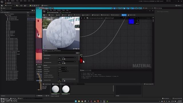The image size is (183, 103).
Task: Click Browse in the material editor toolbar
Action: (51, 15)
